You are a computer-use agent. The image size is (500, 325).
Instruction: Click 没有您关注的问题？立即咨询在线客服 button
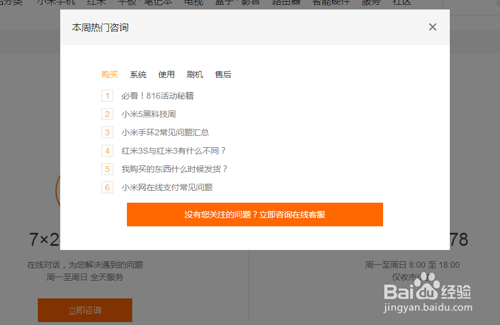click(x=255, y=214)
